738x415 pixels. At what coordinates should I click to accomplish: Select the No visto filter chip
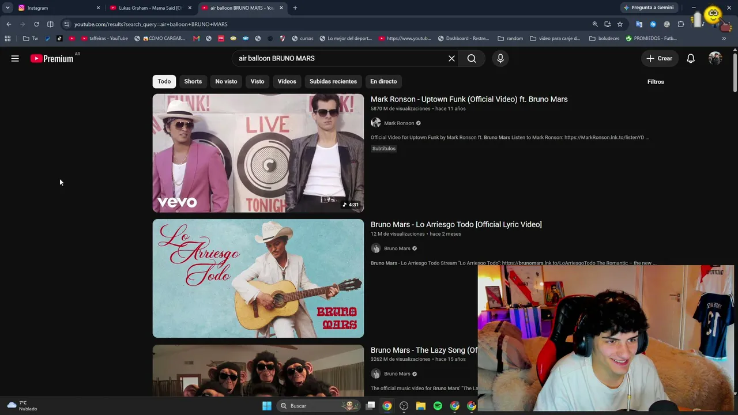226,81
